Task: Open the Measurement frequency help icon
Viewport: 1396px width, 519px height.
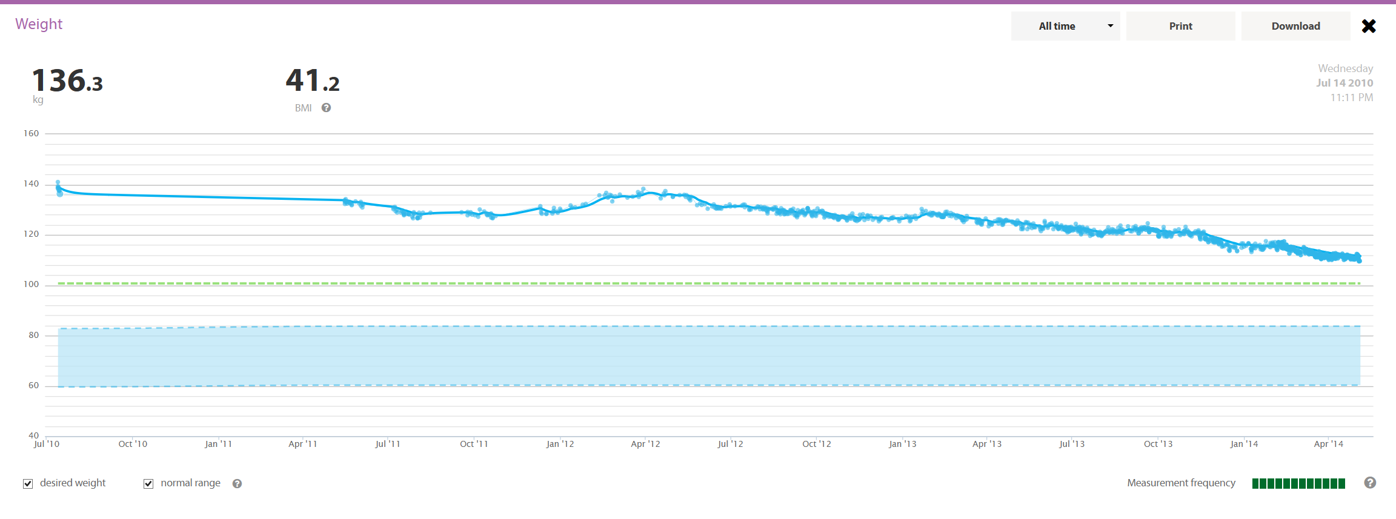Action: point(1370,483)
